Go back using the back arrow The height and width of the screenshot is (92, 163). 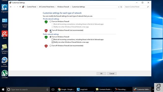[11, 7]
